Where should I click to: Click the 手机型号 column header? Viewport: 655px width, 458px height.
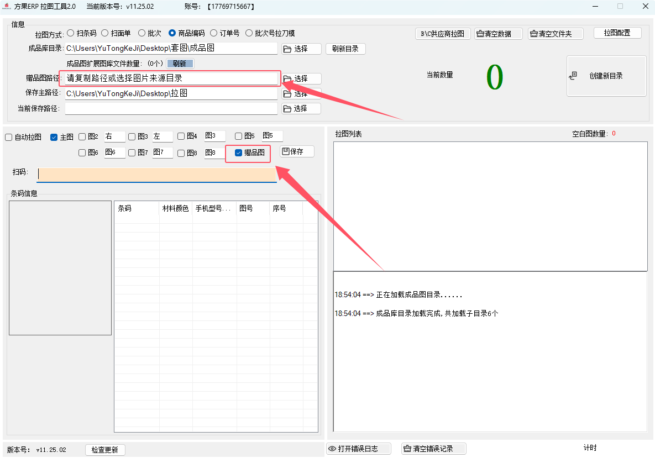click(x=214, y=208)
